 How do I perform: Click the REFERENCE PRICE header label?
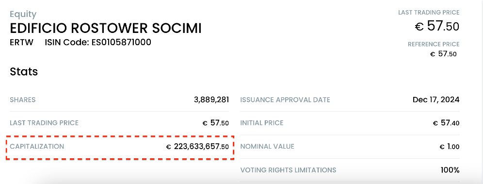(434, 45)
